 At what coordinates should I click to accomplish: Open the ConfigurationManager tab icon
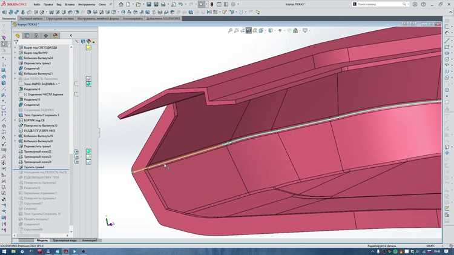[x=36, y=36]
